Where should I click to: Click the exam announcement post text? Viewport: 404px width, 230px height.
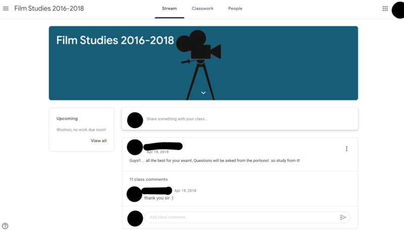(x=215, y=160)
